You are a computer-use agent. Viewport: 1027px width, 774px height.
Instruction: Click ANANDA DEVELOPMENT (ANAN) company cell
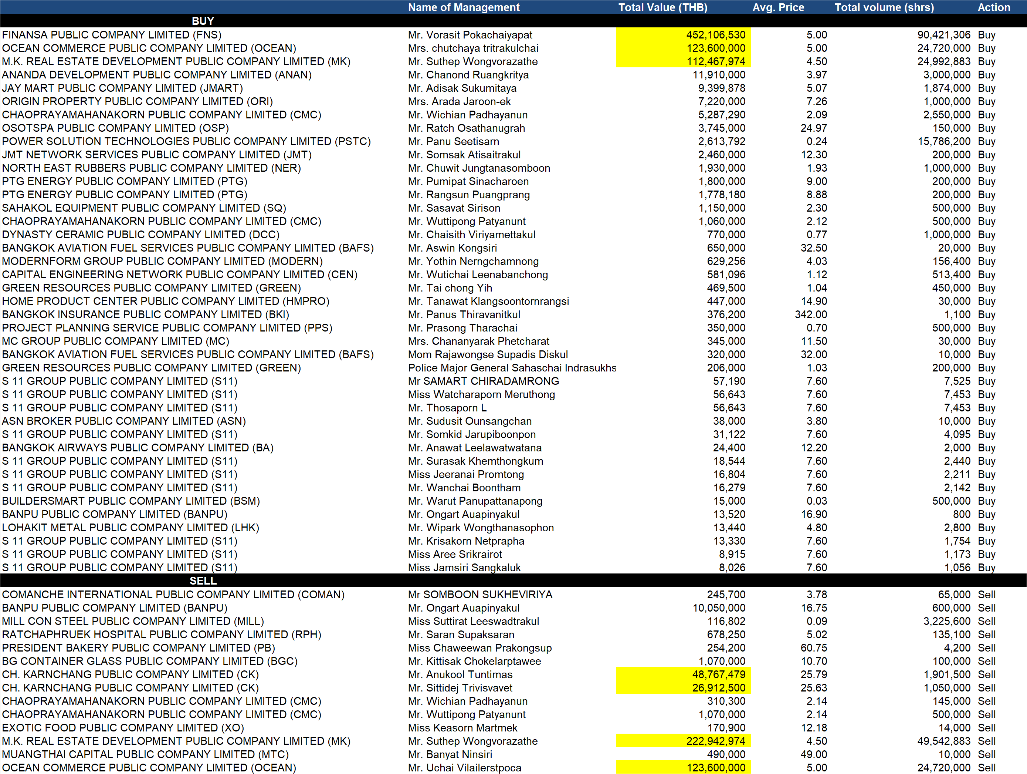[x=157, y=75]
